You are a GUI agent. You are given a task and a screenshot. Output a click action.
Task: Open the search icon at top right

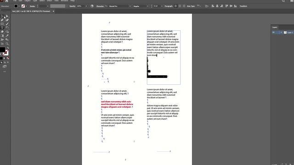coord(283,1)
